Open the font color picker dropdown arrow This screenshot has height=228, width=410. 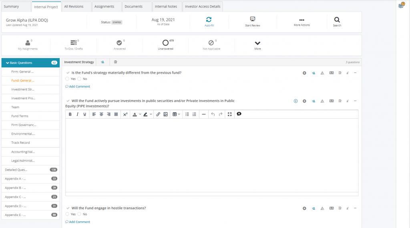pyautogui.click(x=140, y=114)
